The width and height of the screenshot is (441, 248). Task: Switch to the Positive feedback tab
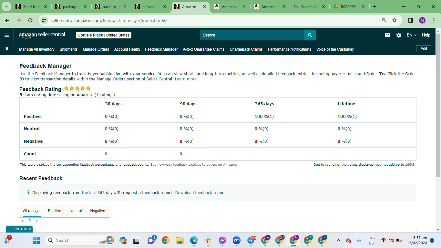(55, 211)
